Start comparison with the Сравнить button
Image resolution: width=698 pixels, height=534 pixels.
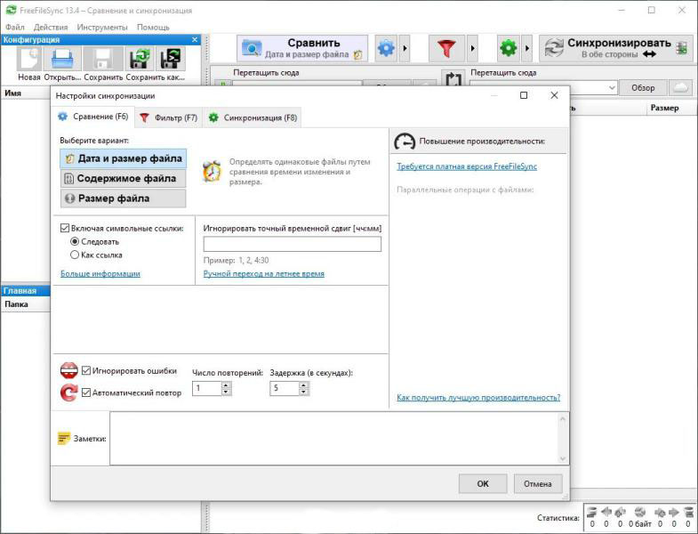[x=302, y=48]
